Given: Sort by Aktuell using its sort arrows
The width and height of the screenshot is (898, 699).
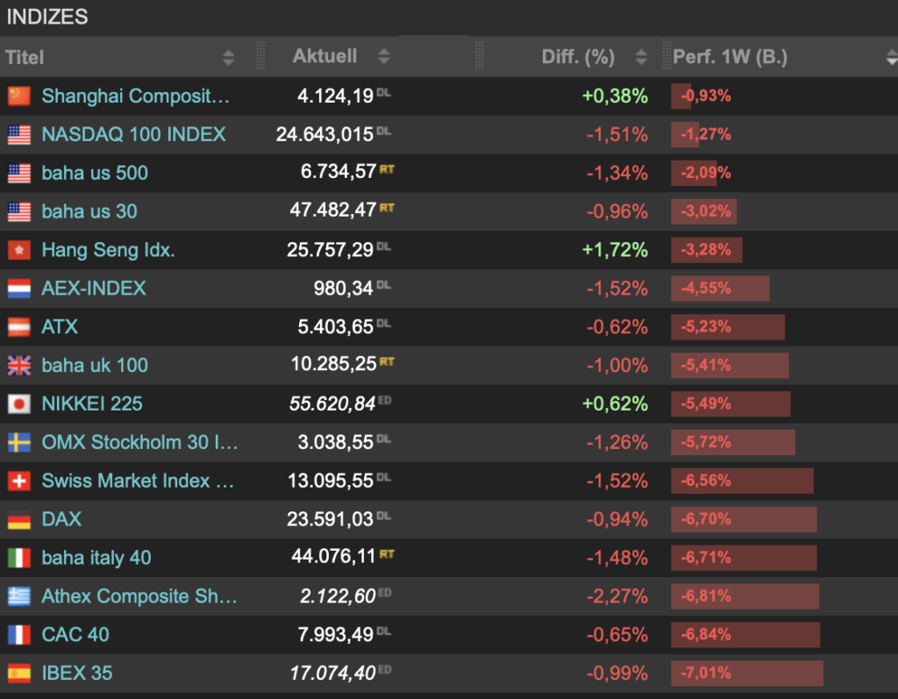Looking at the screenshot, I should tap(383, 57).
